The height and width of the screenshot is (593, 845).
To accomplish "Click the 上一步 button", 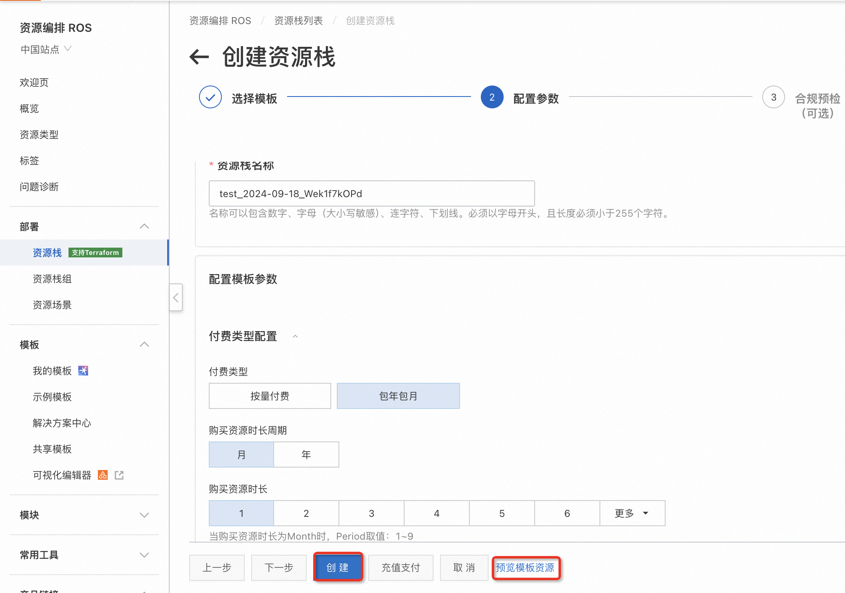I will pos(217,567).
